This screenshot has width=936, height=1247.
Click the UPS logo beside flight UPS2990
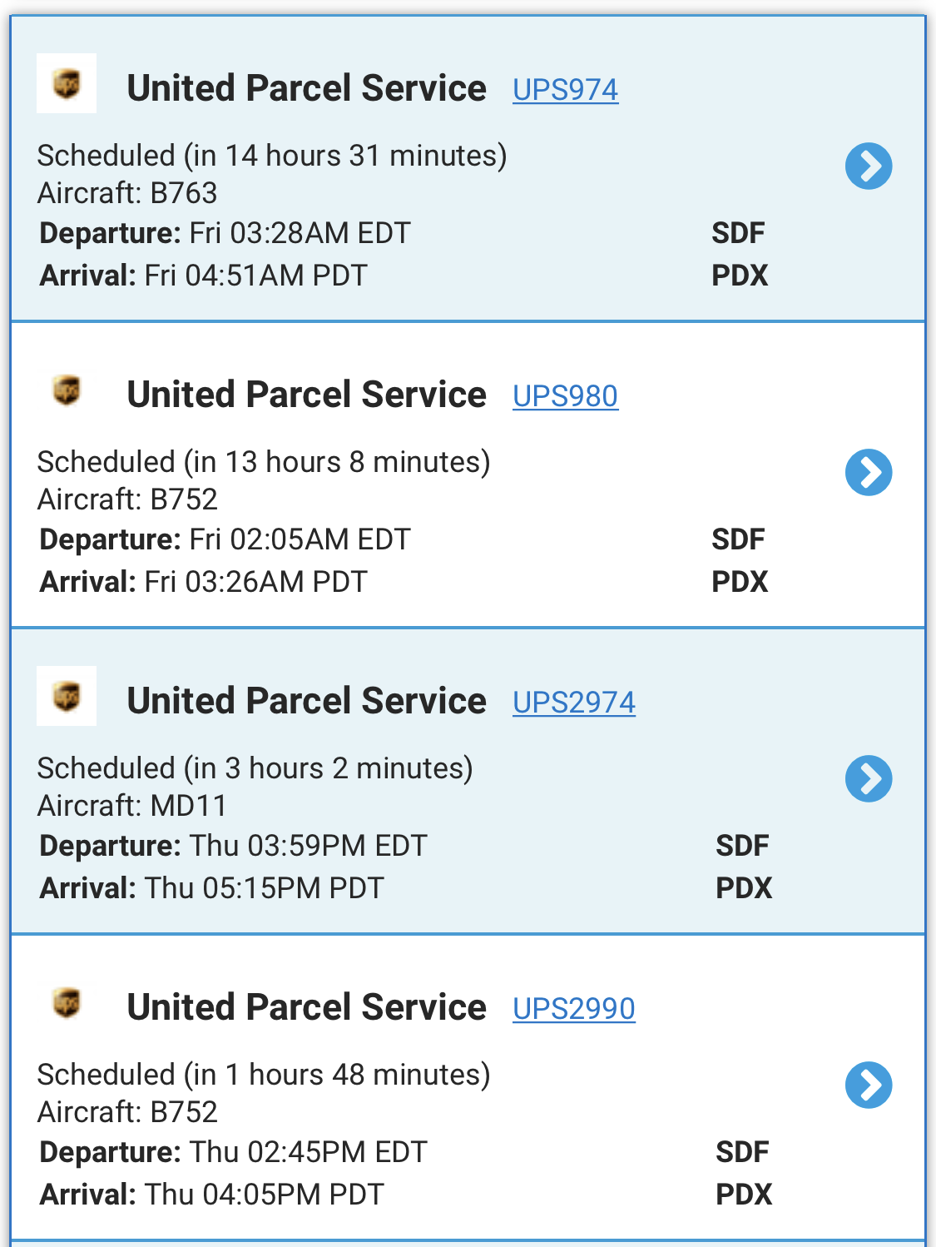pos(67,1002)
